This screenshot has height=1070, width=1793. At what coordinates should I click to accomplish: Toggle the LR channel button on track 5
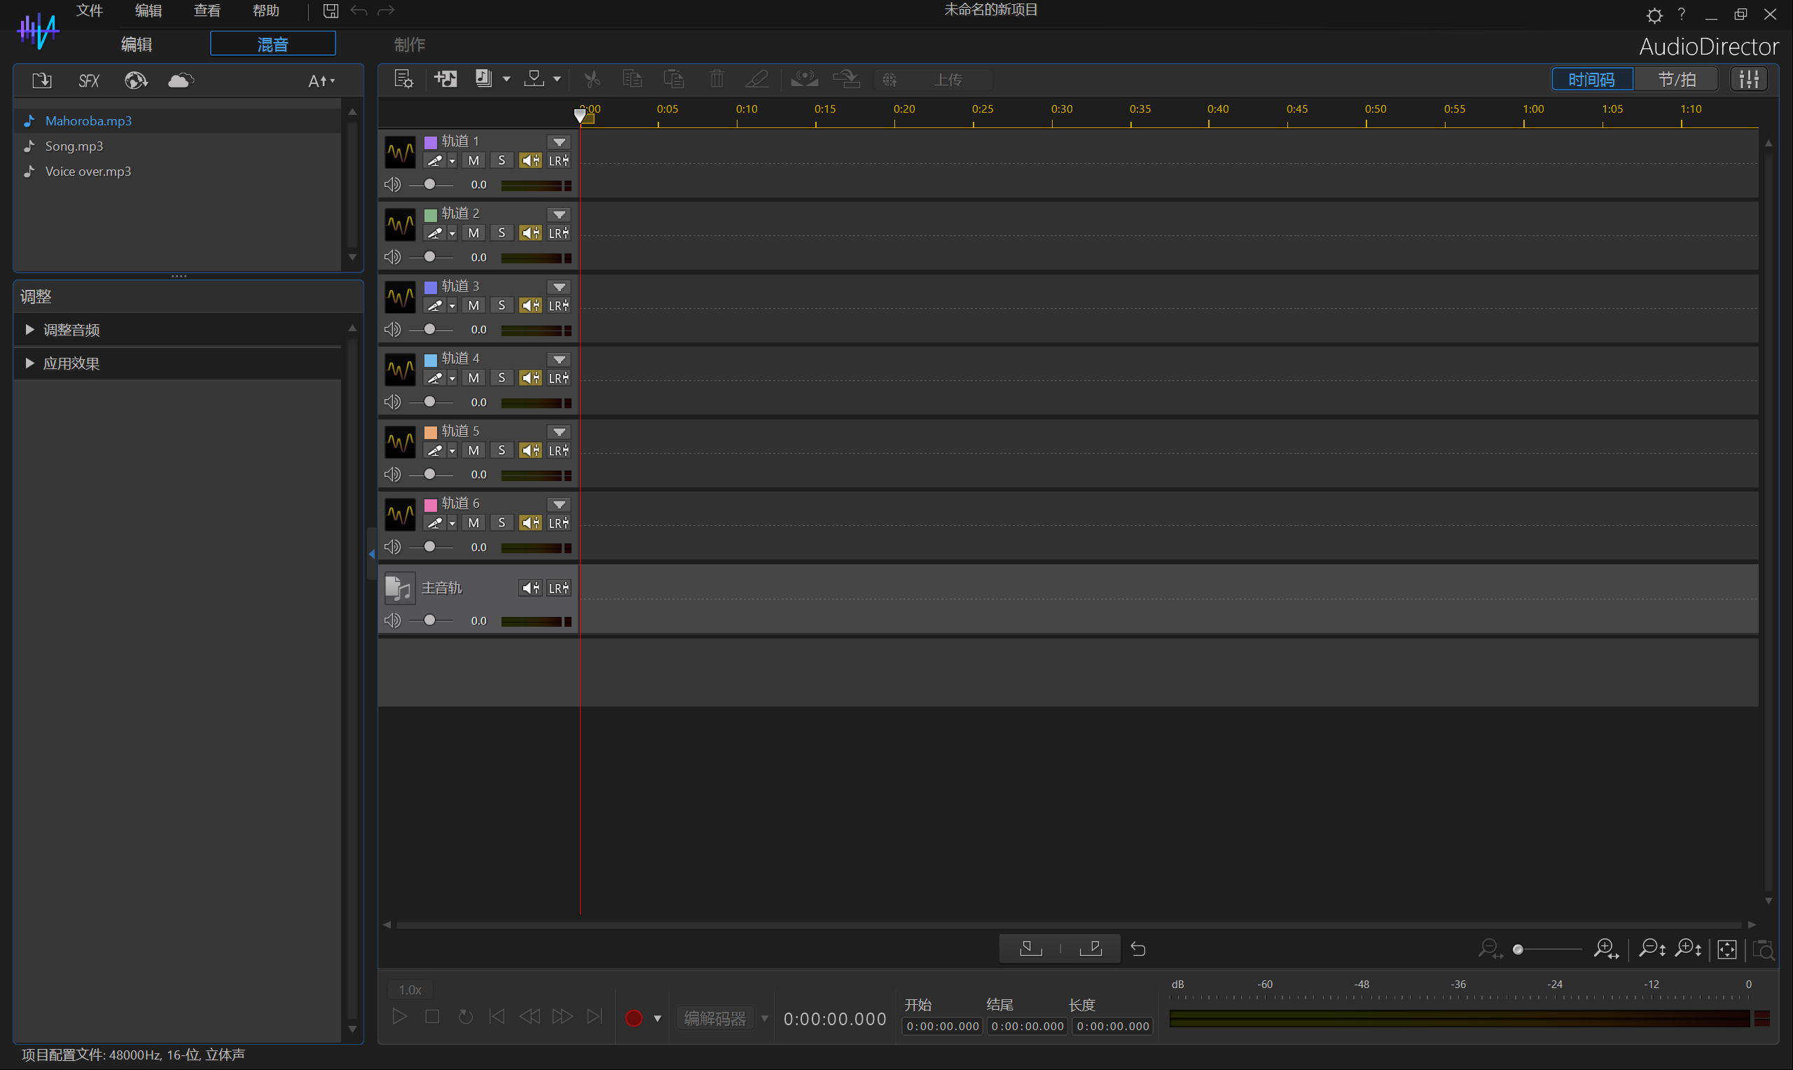click(559, 451)
